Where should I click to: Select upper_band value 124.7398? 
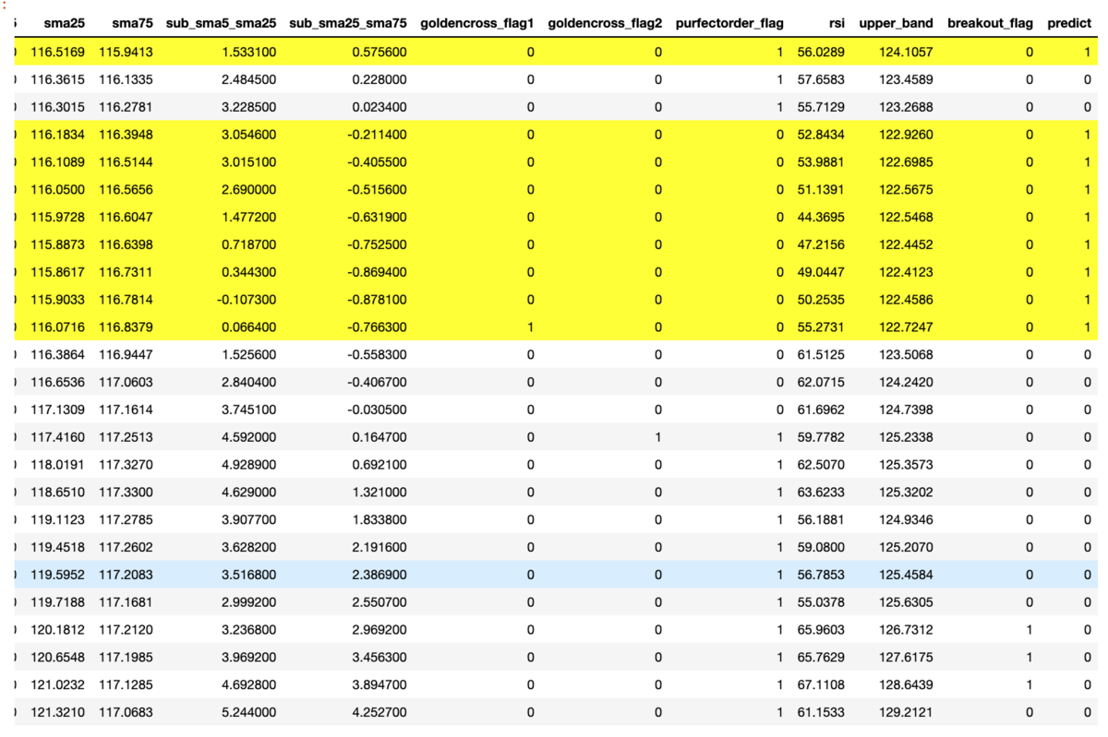906,410
